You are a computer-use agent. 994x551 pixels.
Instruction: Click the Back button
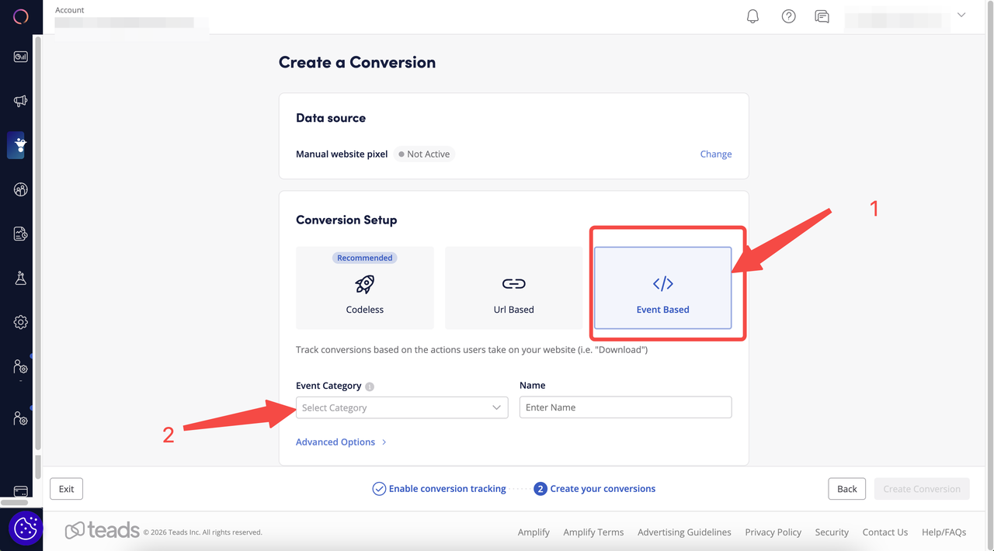pos(846,489)
